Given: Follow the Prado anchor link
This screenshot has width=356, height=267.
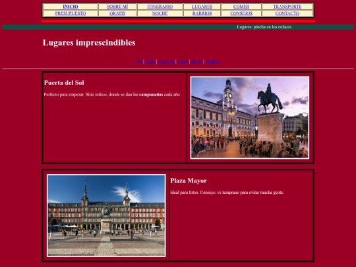Looking at the screenshot, I should tap(183, 61).
